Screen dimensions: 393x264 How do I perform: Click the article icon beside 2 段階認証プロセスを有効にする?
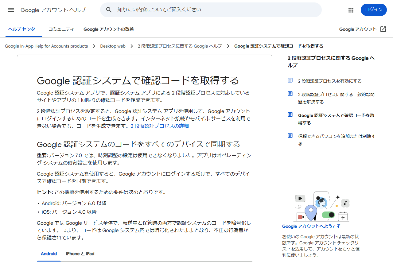coord(290,80)
